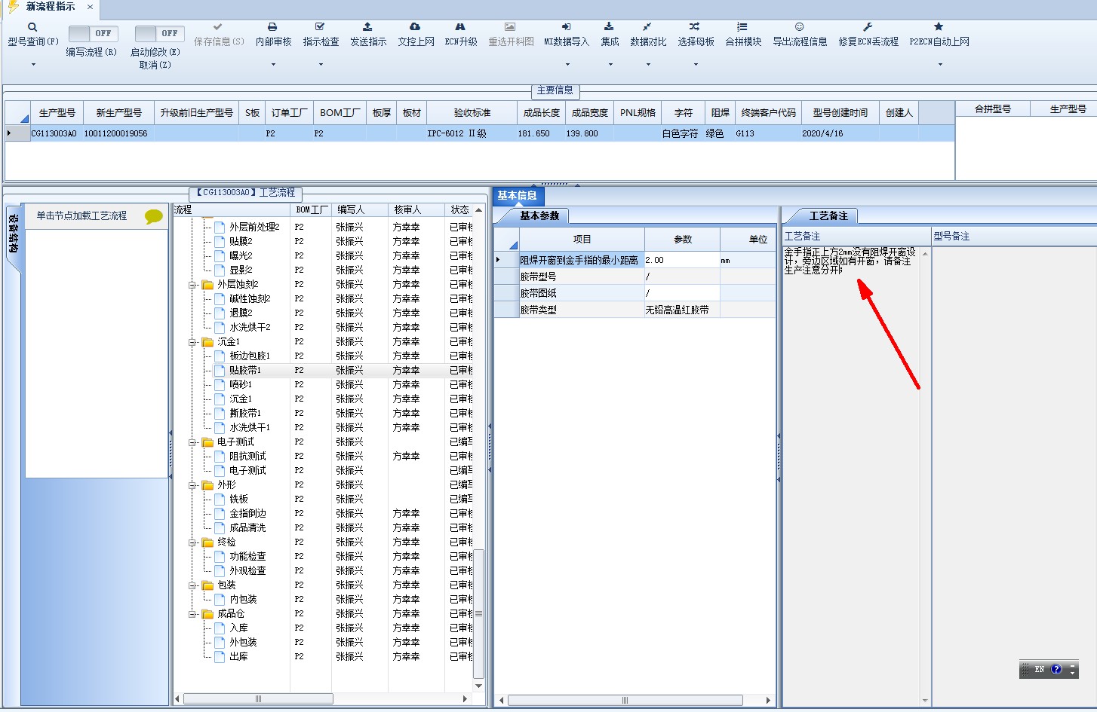
Task: Click the 文控上网 cloud icon
Action: 415,26
